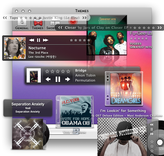Image resolution: width=164 pixels, height=156 pixels.
Task: Click the Nocturne progress line
Action: click(x=59, y=45)
